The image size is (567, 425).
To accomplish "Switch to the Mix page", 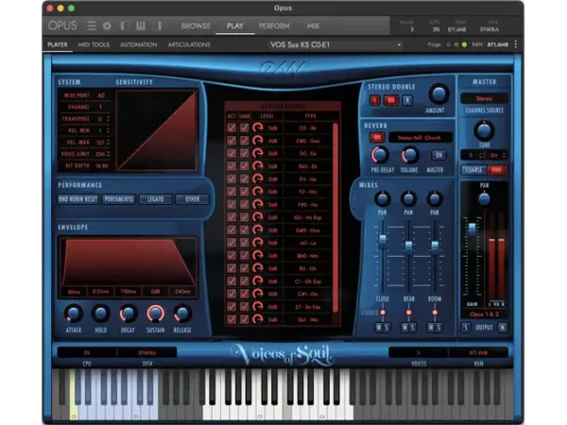I will (313, 26).
